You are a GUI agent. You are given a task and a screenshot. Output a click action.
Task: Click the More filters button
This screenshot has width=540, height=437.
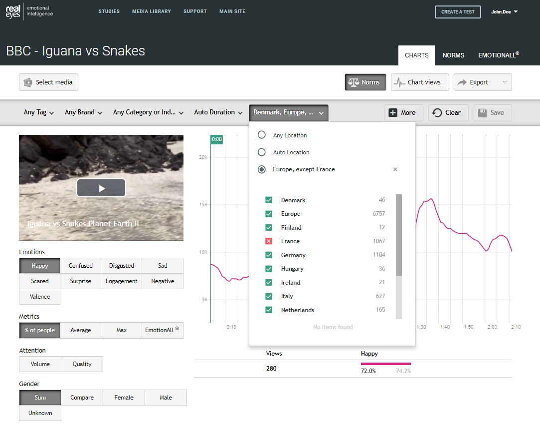pyautogui.click(x=403, y=113)
